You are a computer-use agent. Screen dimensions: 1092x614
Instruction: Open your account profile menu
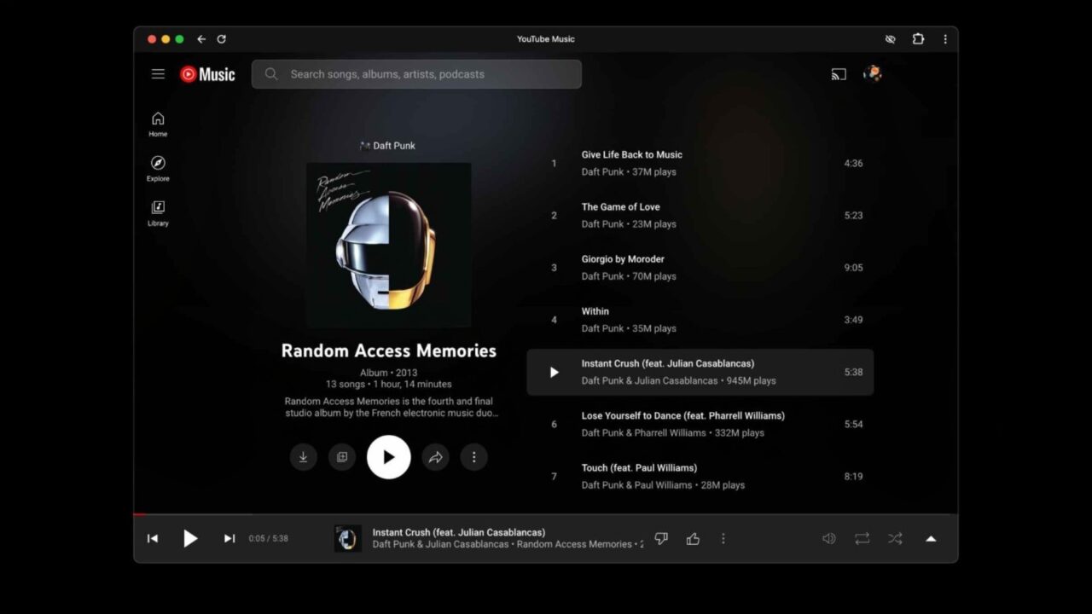873,73
